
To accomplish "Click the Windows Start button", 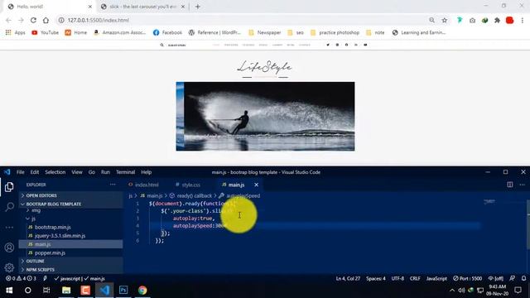I will [x=9, y=290].
